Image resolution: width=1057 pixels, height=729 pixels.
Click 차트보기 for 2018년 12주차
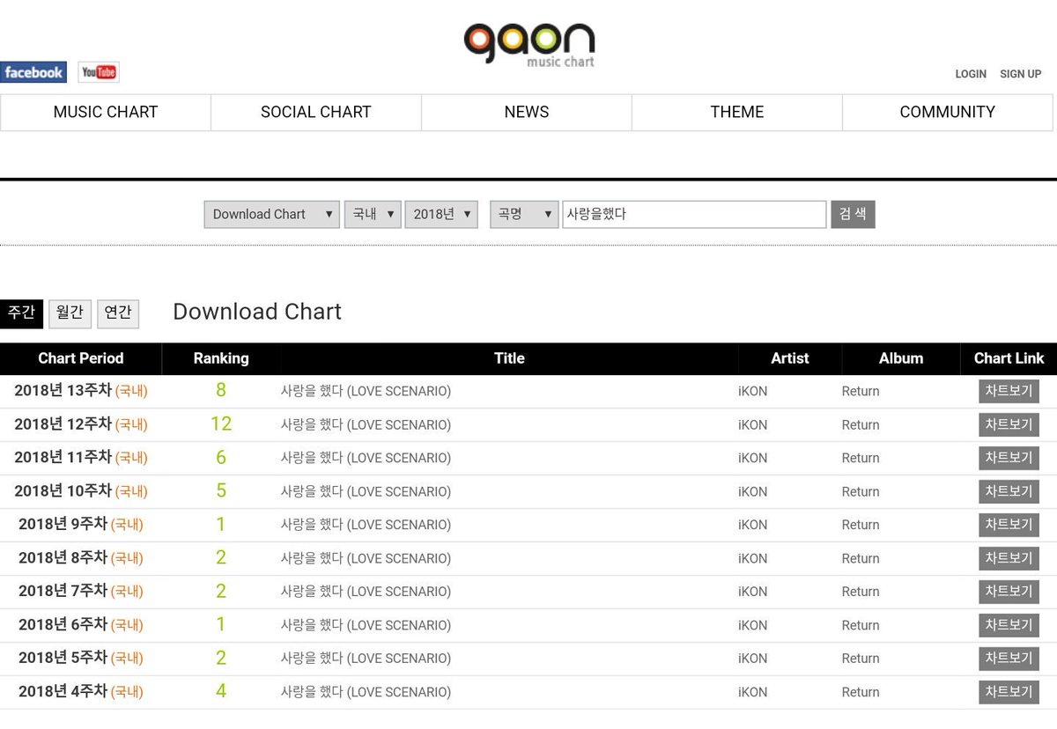coord(1009,424)
